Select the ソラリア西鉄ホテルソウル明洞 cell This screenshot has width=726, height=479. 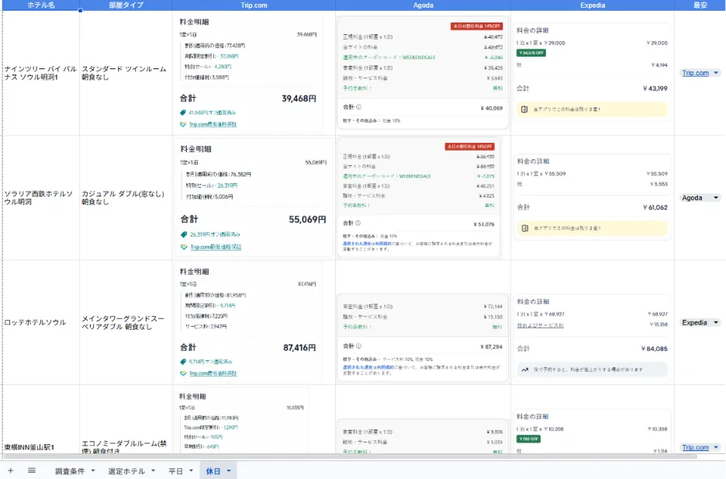[41, 198]
